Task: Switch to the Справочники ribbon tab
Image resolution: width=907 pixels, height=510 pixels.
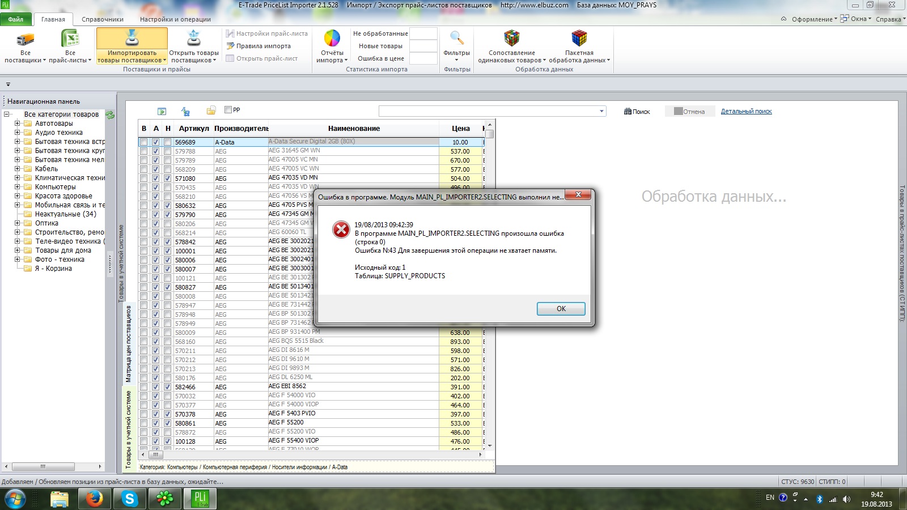Action: [103, 19]
